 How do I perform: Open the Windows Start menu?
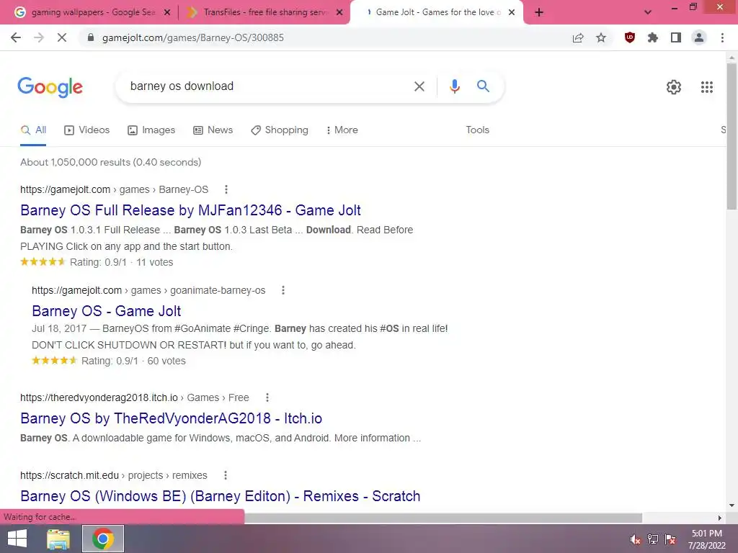(x=17, y=539)
